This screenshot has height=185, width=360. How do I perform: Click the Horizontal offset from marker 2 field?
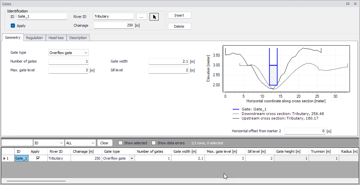[x=305, y=131]
